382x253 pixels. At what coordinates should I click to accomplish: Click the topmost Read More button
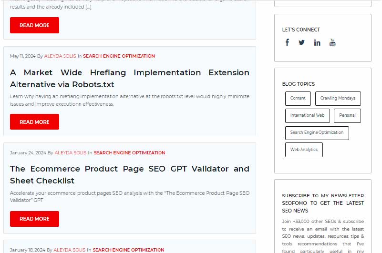[x=35, y=25]
